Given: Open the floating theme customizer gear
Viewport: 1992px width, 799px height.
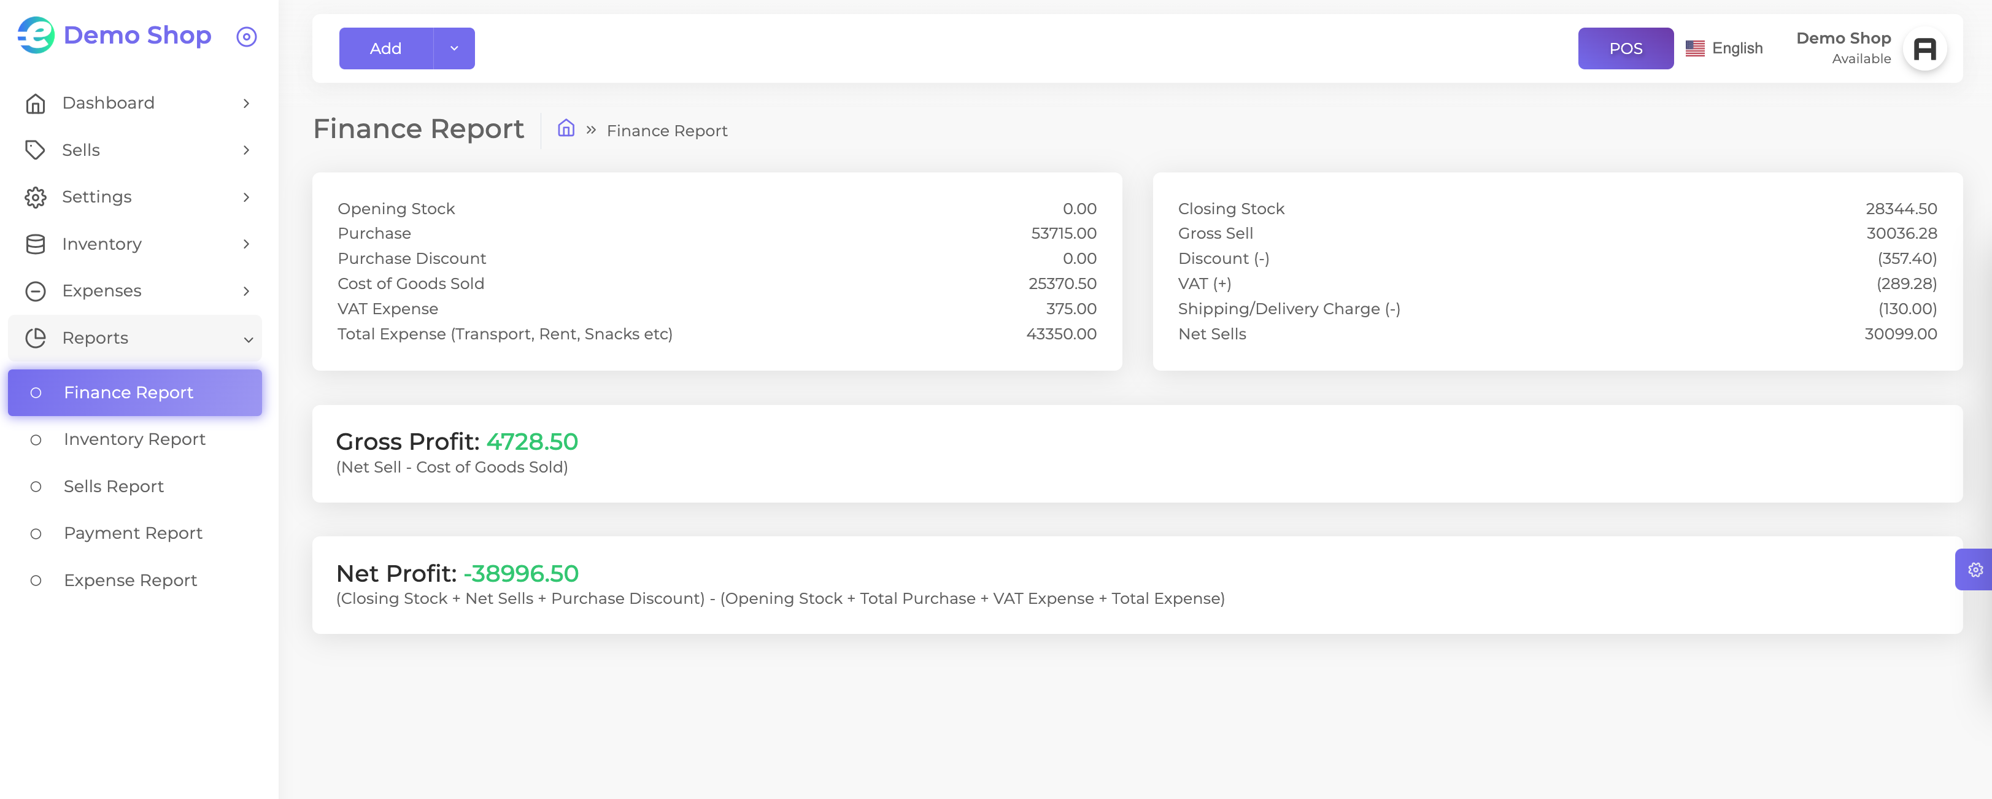Looking at the screenshot, I should (1975, 569).
